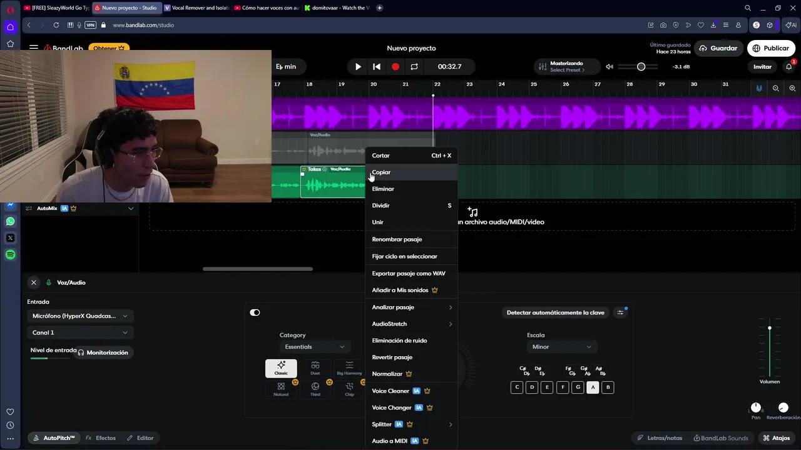Toggle the snap magnet icon
This screenshot has width=801, height=450.
coord(759,88)
